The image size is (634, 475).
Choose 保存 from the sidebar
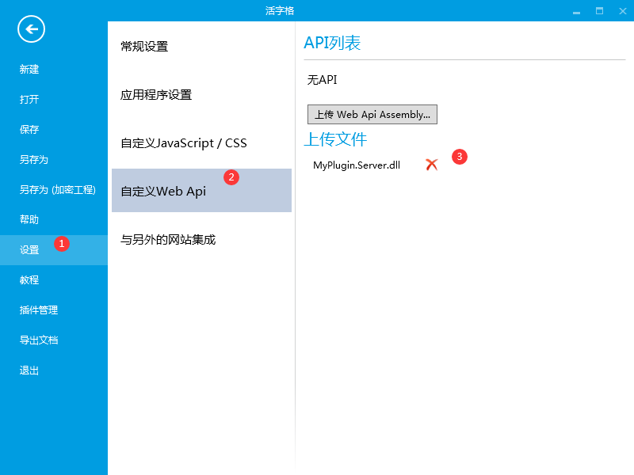point(29,130)
